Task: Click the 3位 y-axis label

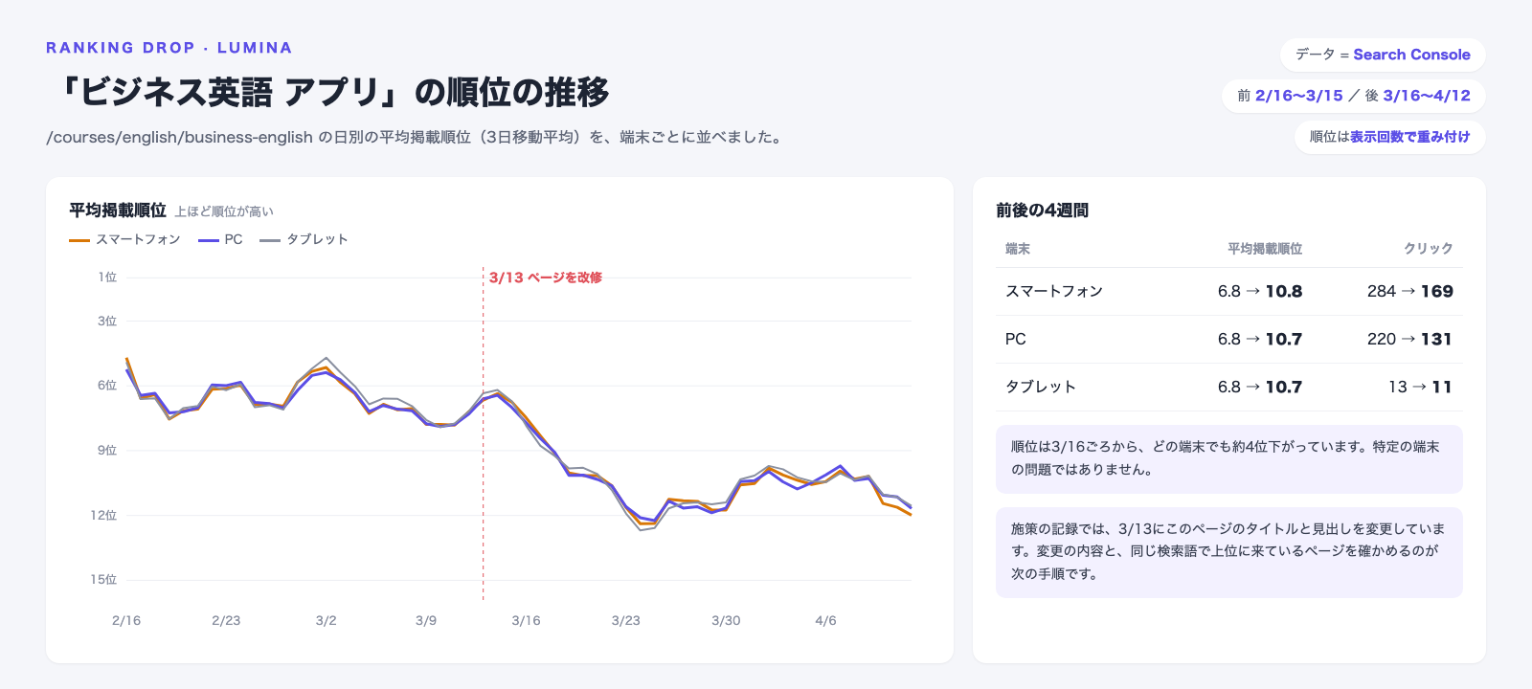Action: [107, 321]
